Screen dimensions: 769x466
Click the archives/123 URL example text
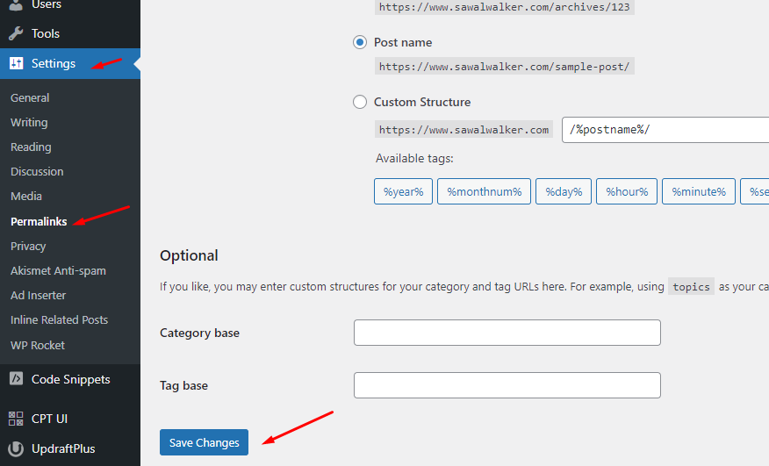pos(504,7)
